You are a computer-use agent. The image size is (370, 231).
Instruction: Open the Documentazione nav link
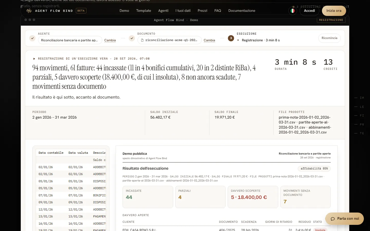(242, 11)
